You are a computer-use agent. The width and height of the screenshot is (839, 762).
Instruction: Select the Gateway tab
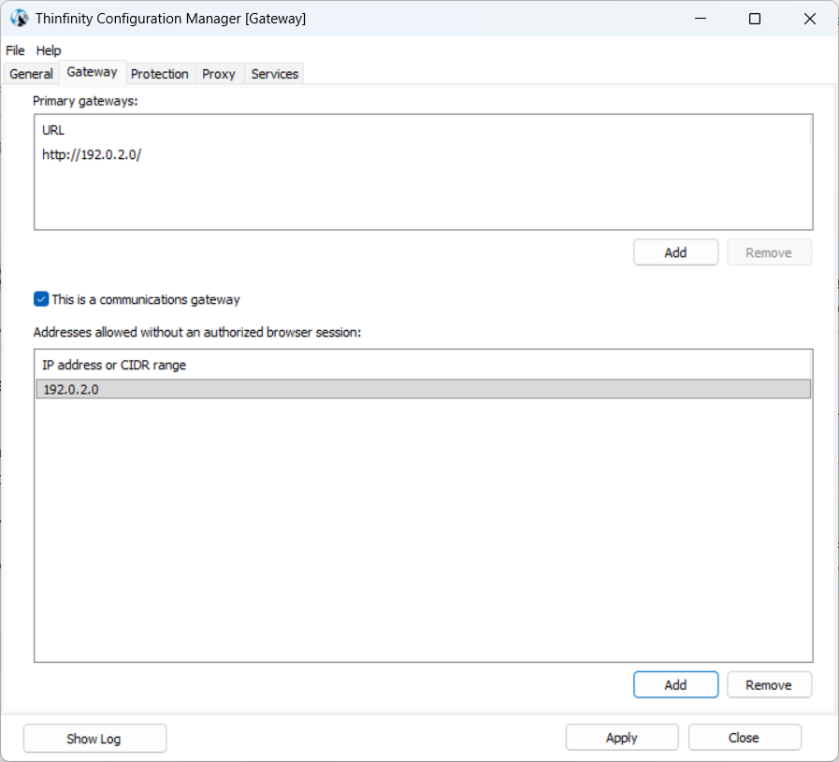[92, 72]
